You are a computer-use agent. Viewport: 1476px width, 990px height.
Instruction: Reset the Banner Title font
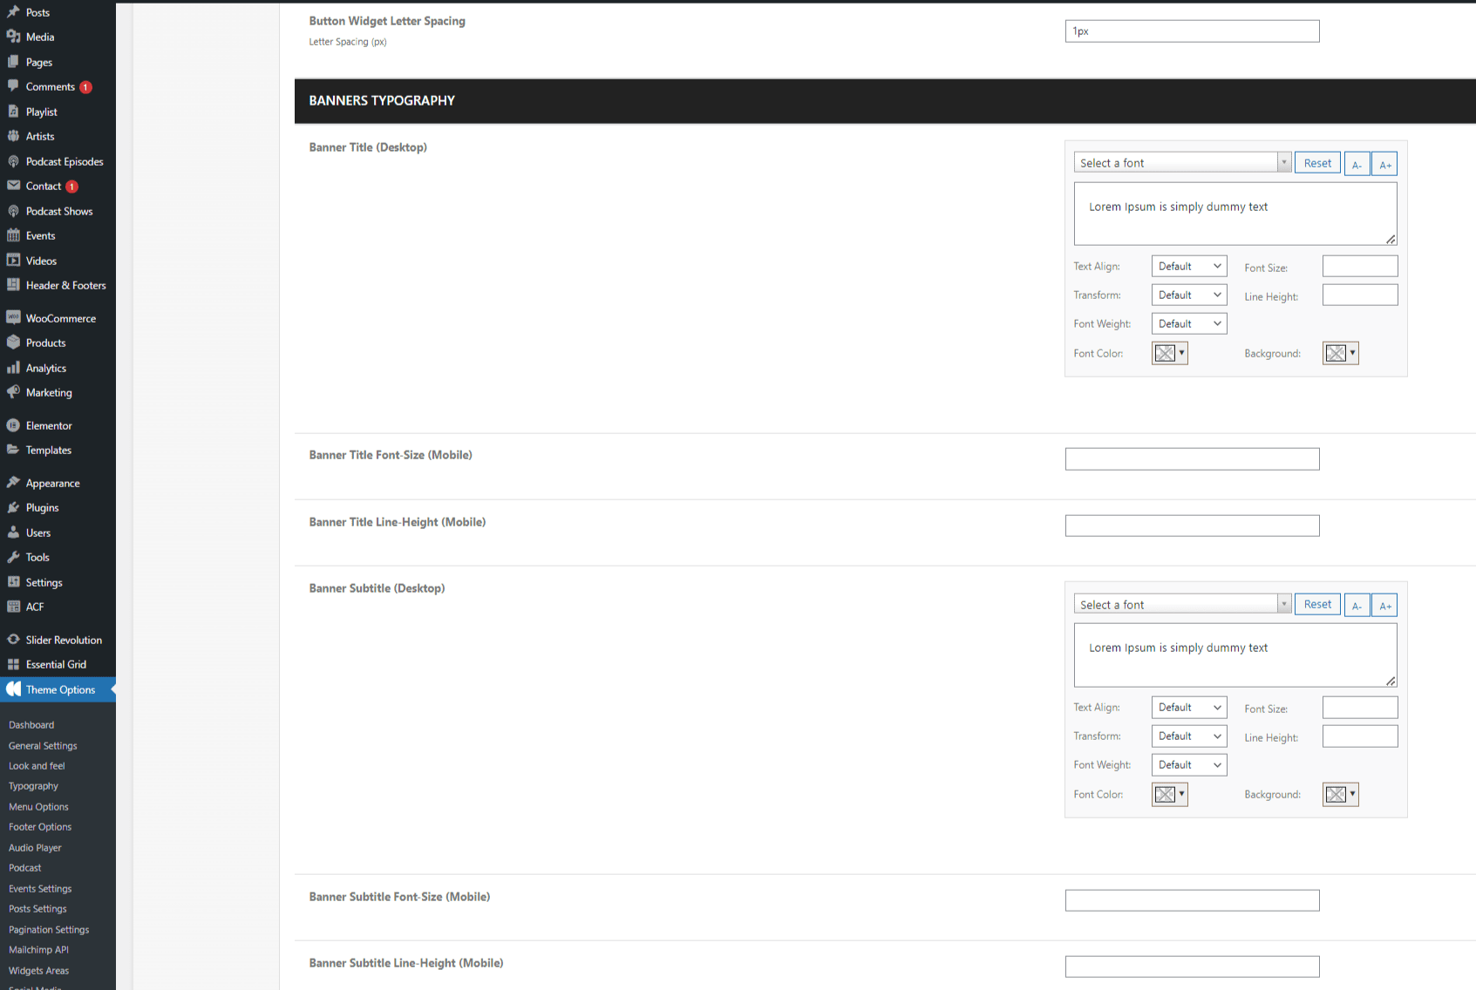pyautogui.click(x=1316, y=163)
